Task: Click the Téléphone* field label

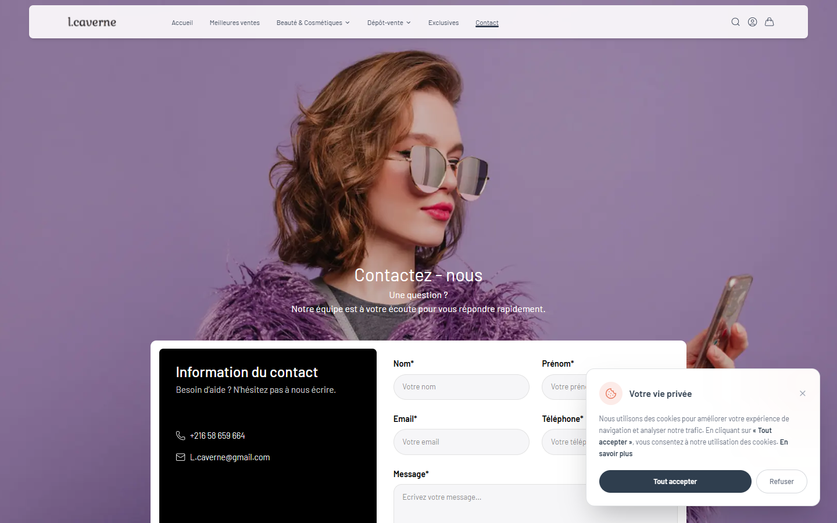Action: tap(563, 418)
